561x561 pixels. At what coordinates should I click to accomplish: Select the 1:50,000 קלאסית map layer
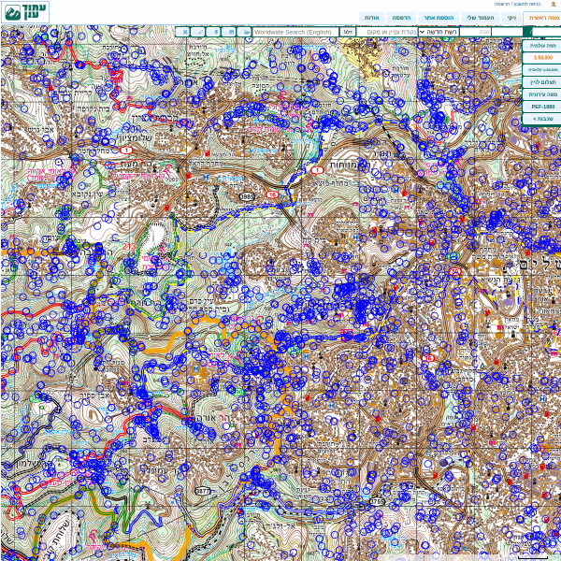pyautogui.click(x=542, y=70)
